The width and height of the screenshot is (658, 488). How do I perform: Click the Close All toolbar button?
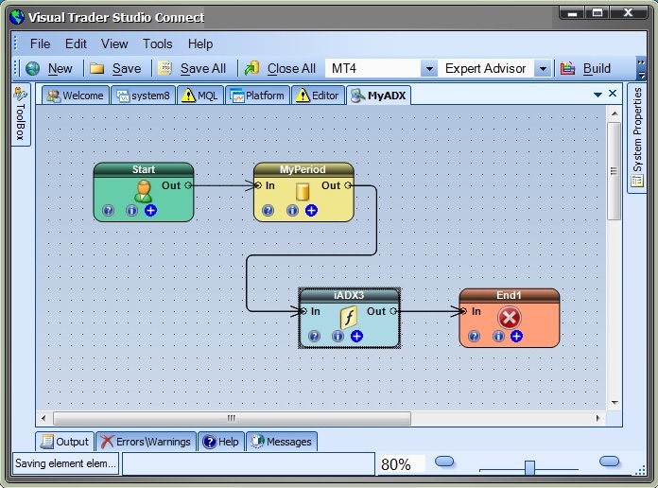point(280,68)
